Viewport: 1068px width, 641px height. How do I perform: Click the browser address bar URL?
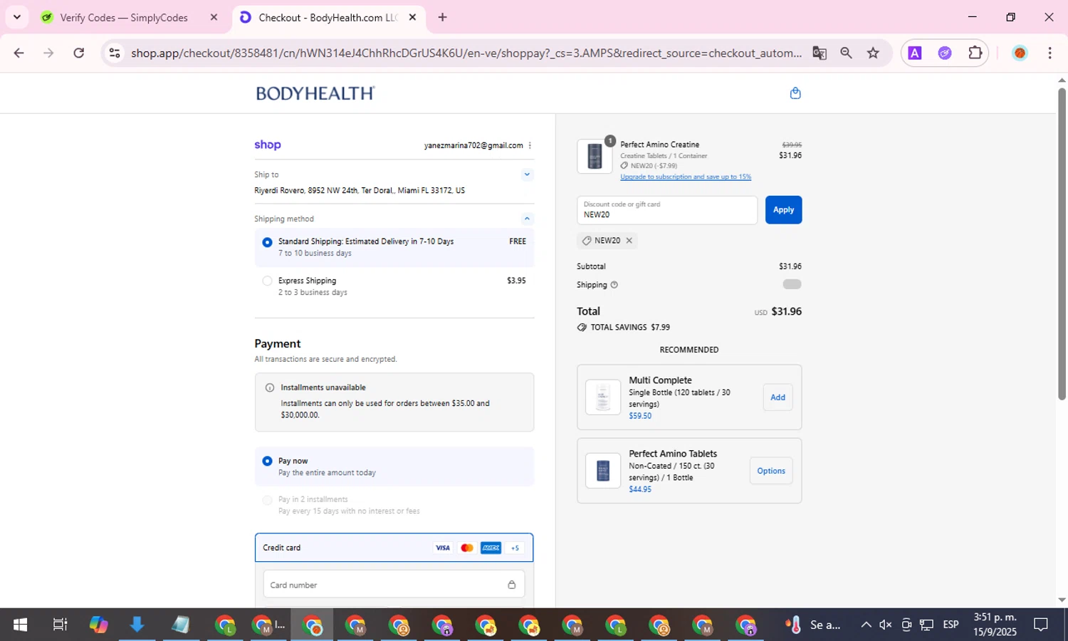coord(466,53)
